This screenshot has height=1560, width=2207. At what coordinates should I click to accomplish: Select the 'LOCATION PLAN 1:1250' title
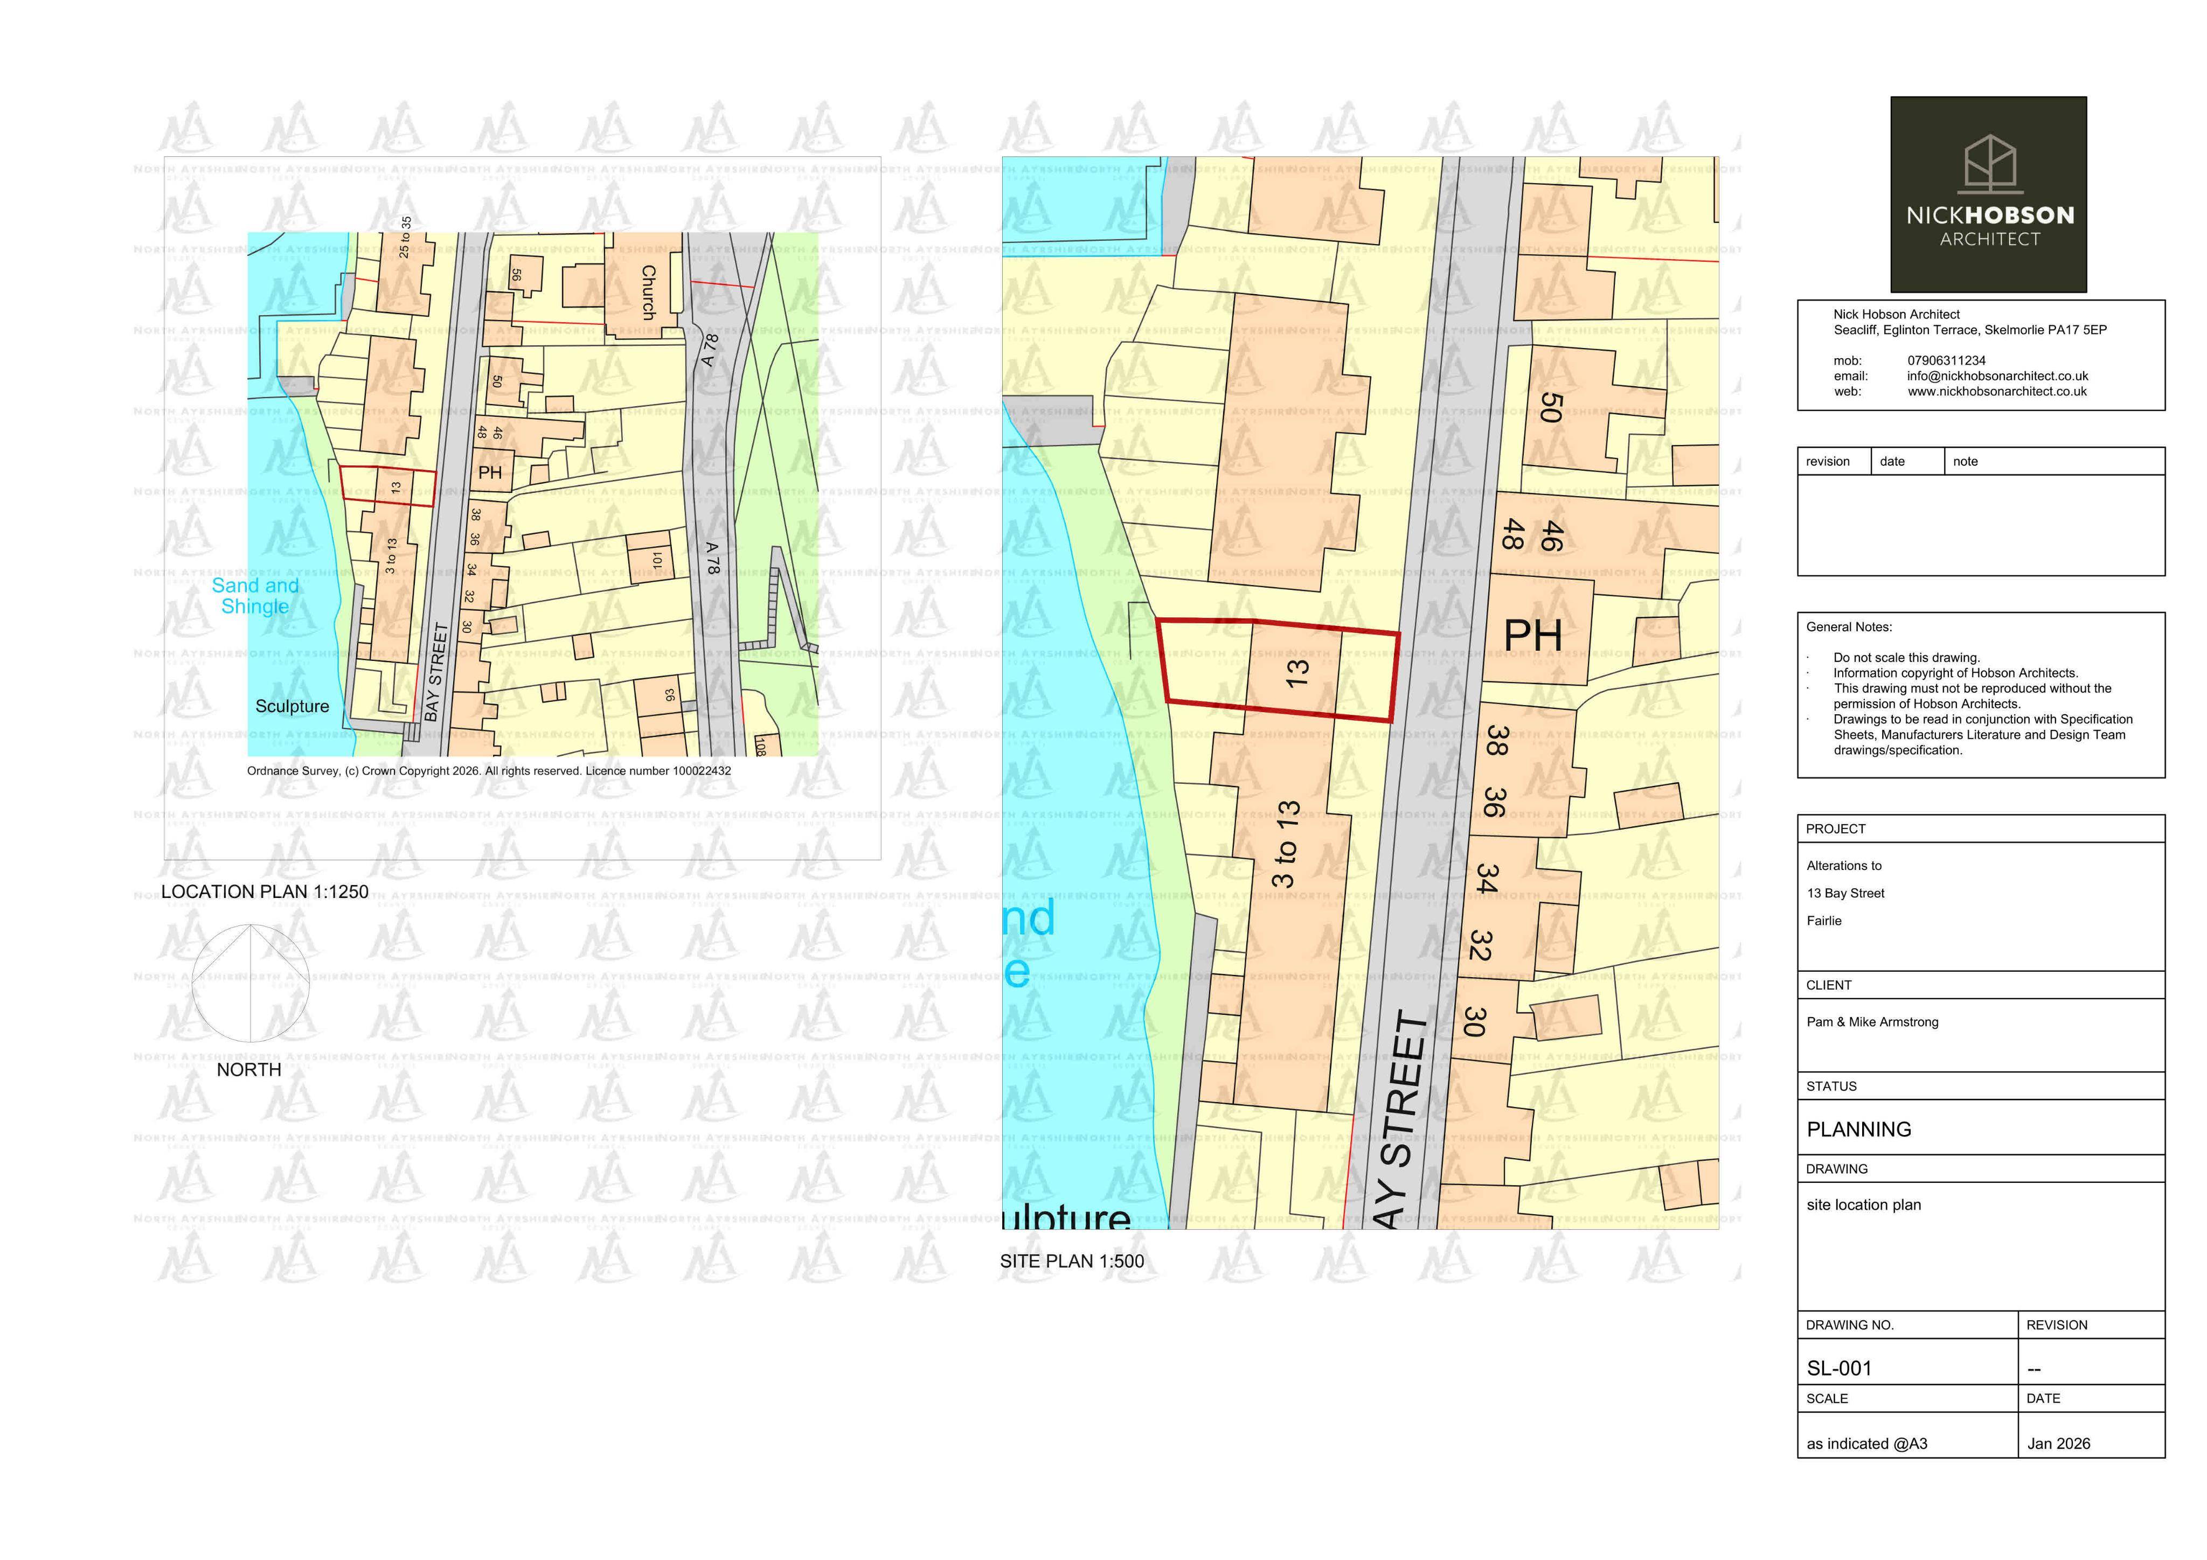(x=265, y=892)
